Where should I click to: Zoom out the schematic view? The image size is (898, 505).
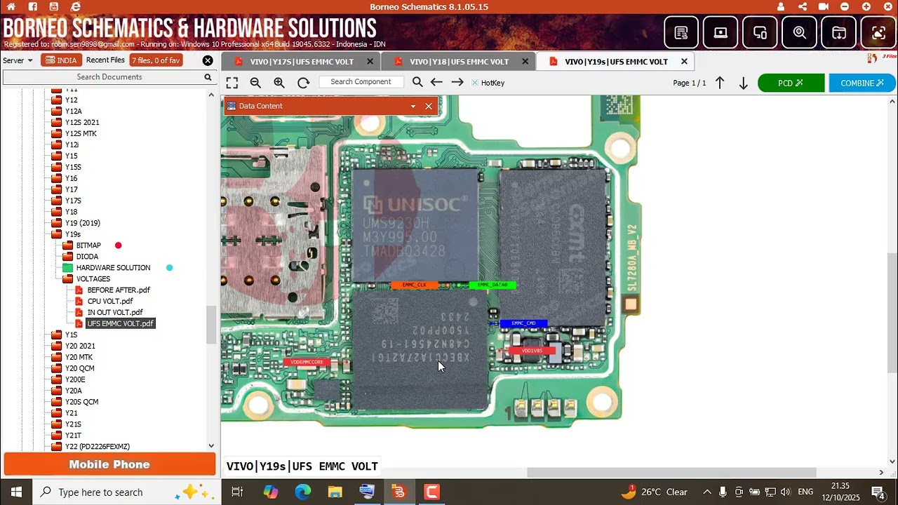tap(255, 83)
